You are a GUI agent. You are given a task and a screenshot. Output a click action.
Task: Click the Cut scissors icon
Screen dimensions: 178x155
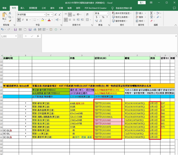(10, 13)
